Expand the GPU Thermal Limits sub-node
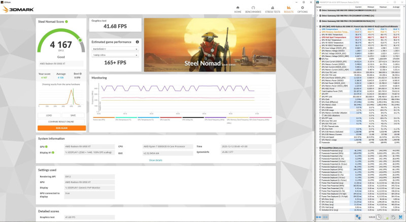The height and width of the screenshot is (222, 406). pyautogui.click(x=321, y=126)
